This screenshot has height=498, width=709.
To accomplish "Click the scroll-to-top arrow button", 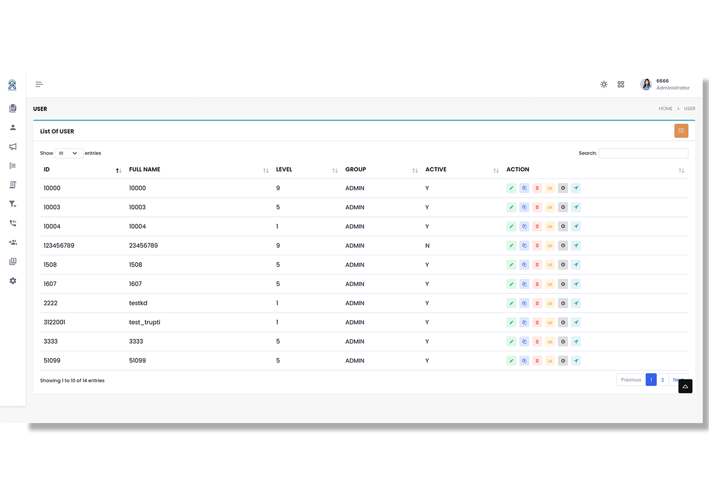I will pos(685,386).
